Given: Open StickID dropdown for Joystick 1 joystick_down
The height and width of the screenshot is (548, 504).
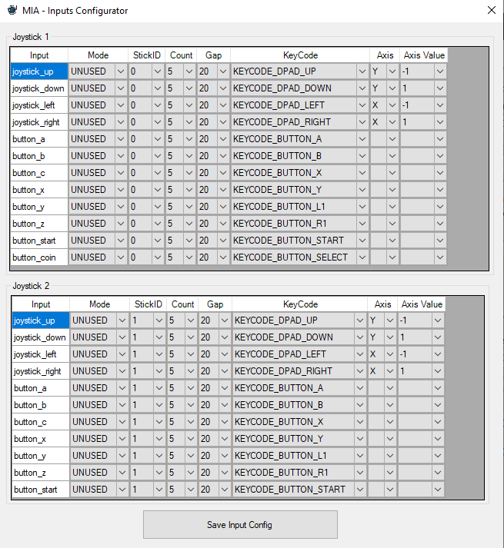Looking at the screenshot, I should pos(158,88).
